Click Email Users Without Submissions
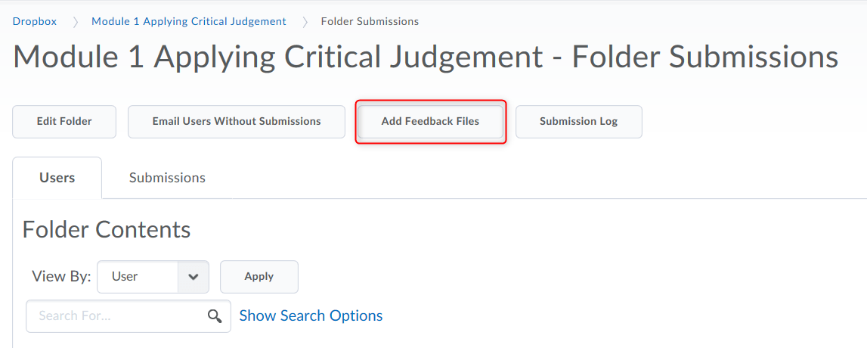The height and width of the screenshot is (348, 867). tap(237, 122)
